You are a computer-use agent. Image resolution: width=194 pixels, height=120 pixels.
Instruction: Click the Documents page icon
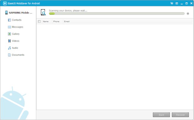point(9,55)
